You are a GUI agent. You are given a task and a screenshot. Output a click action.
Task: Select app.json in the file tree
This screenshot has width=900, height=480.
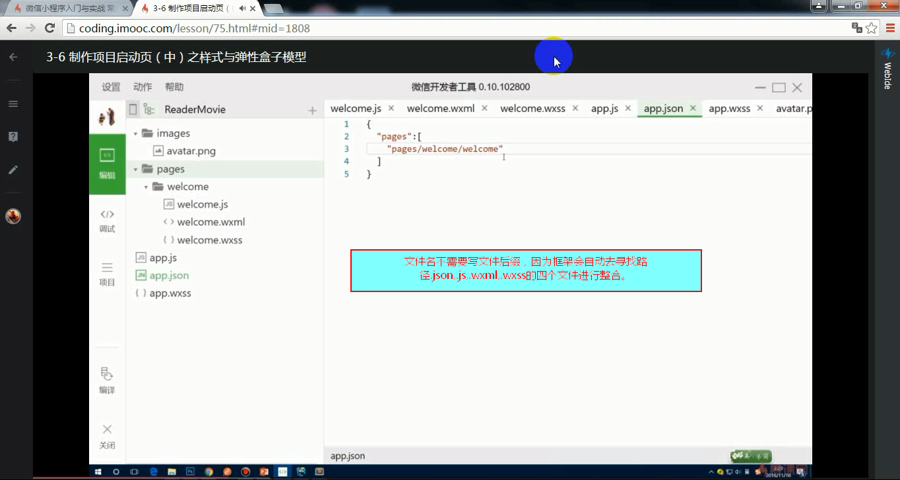click(169, 276)
